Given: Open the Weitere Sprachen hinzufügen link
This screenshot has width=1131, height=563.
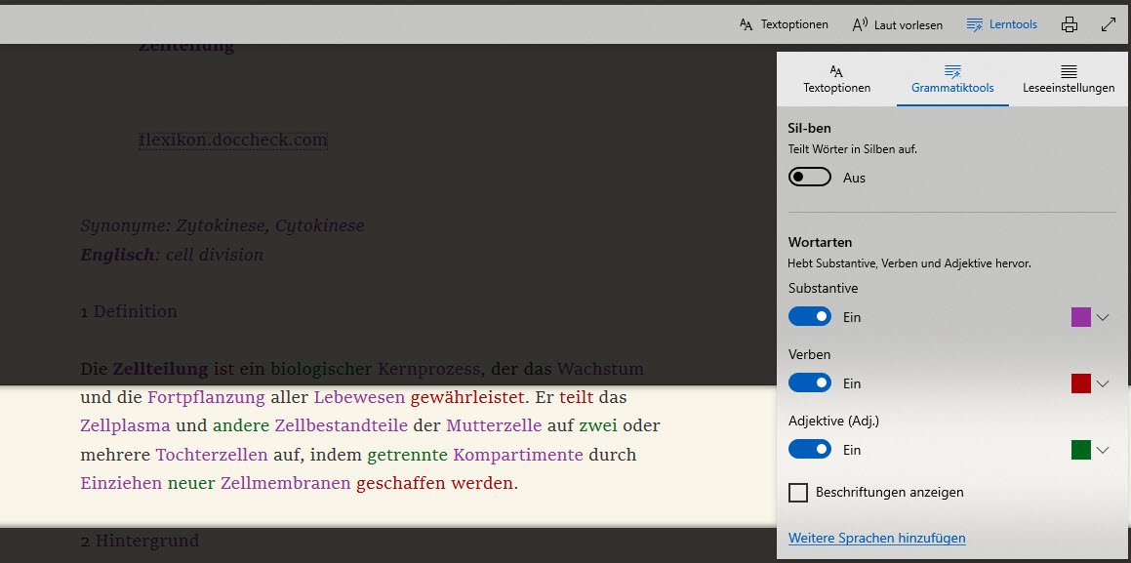Looking at the screenshot, I should coord(876,539).
